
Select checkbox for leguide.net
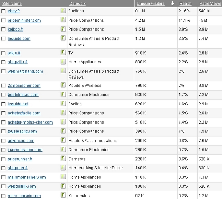(3, 104)
